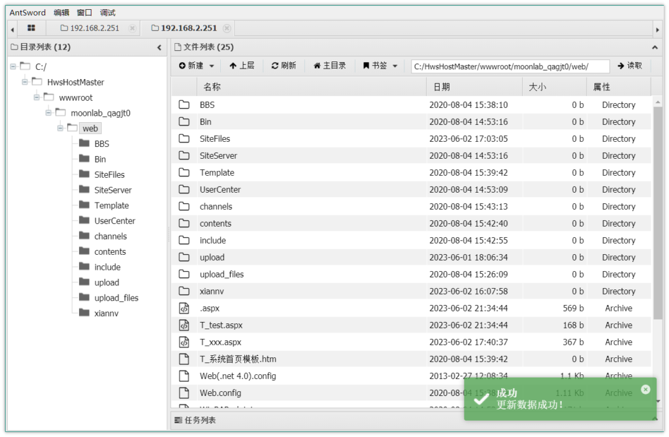669x437 pixels.
Task: Collapse the HwsHostMaster tree node
Action: (25, 82)
